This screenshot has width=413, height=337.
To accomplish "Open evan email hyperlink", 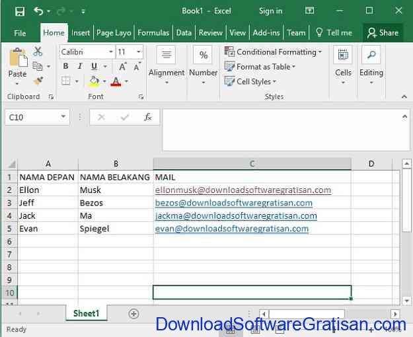I will 231,229.
